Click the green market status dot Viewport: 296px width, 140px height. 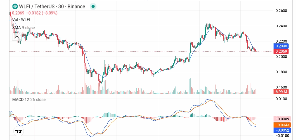93,6
